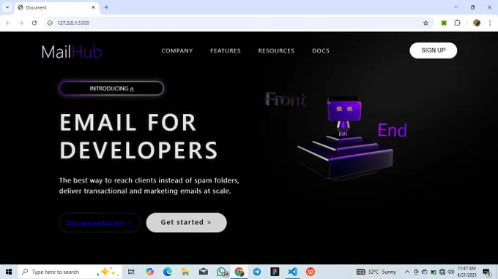
Task: Click the Get started button
Action: coord(187,222)
